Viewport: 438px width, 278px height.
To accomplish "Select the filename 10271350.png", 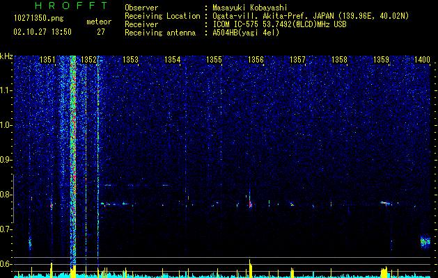I will point(39,19).
